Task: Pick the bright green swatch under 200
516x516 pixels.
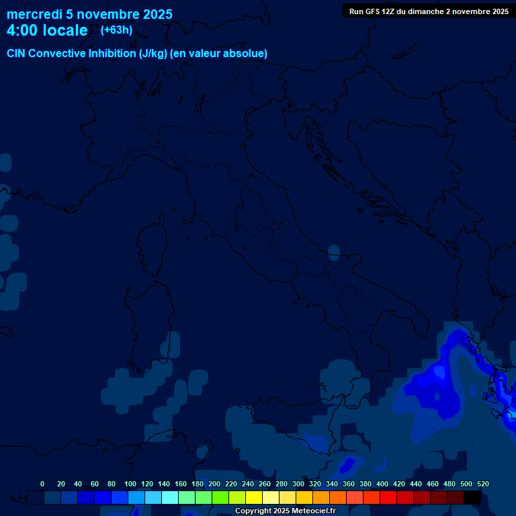Action: click(220, 497)
